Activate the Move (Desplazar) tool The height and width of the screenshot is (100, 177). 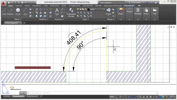(37, 9)
